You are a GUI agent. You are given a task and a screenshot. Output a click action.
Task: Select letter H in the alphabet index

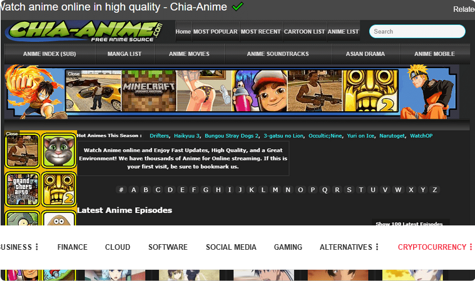218,190
